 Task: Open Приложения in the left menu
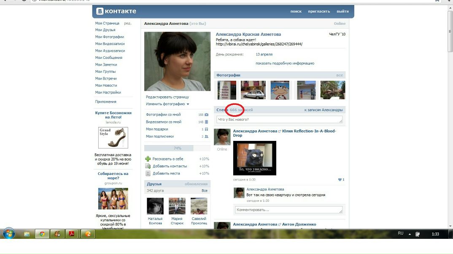(x=106, y=102)
